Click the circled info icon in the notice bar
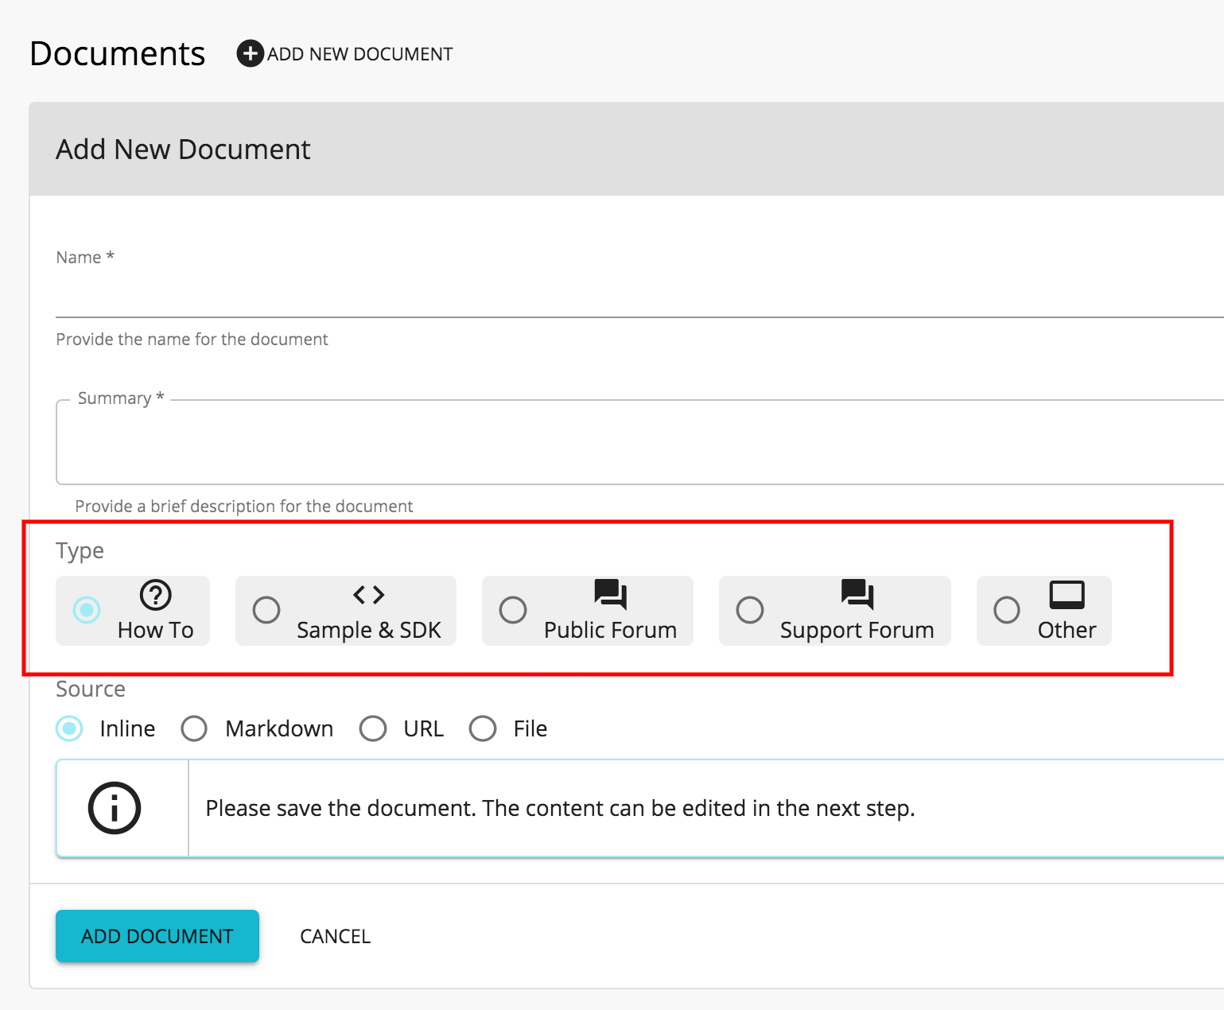1224x1010 pixels. coord(115,808)
